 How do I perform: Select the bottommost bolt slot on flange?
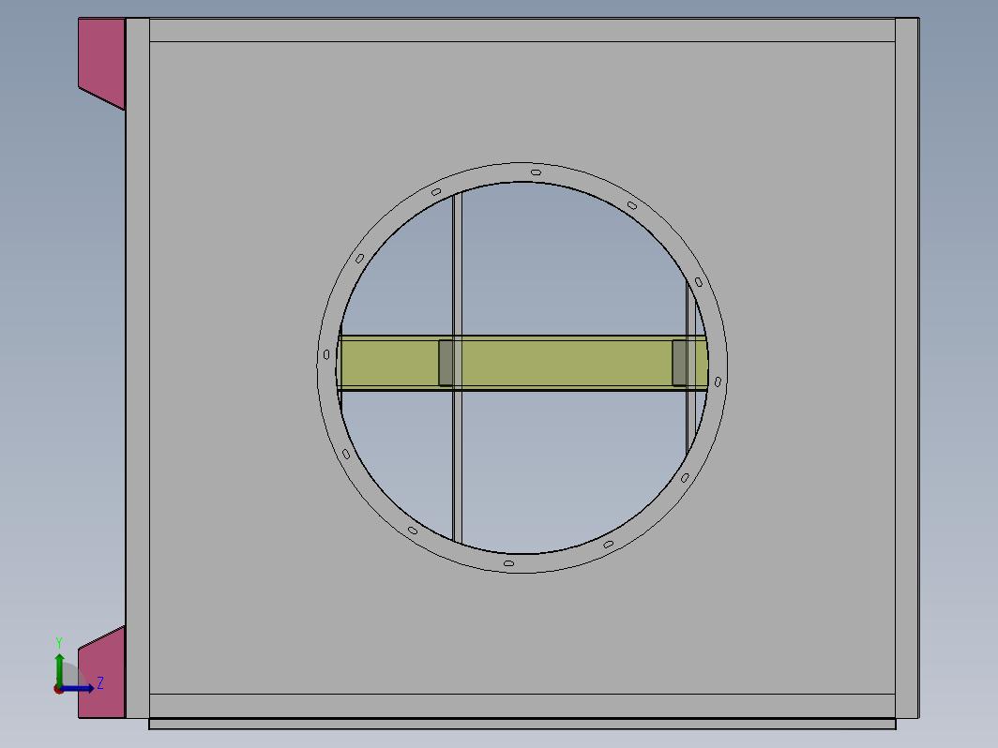[x=508, y=563]
